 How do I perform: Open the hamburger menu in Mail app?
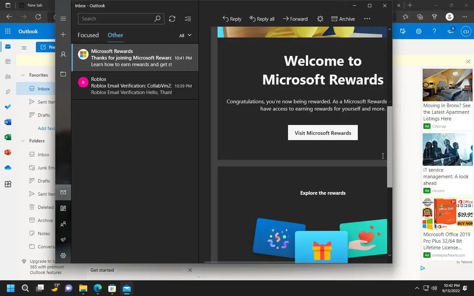pyautogui.click(x=63, y=19)
